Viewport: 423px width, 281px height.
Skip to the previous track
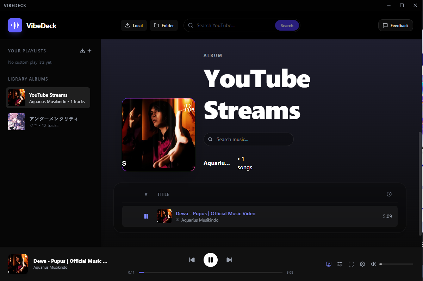(192, 260)
